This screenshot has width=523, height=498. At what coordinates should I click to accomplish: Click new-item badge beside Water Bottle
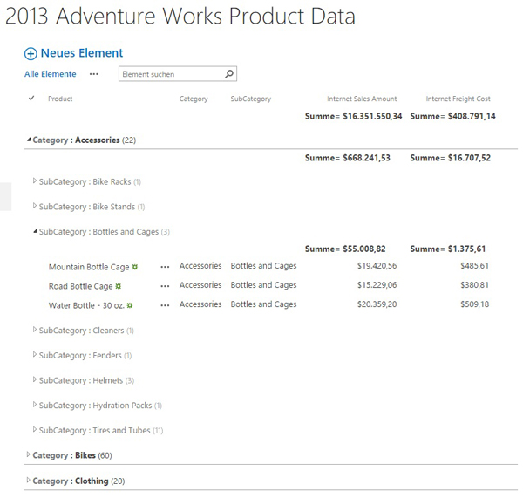(x=130, y=305)
